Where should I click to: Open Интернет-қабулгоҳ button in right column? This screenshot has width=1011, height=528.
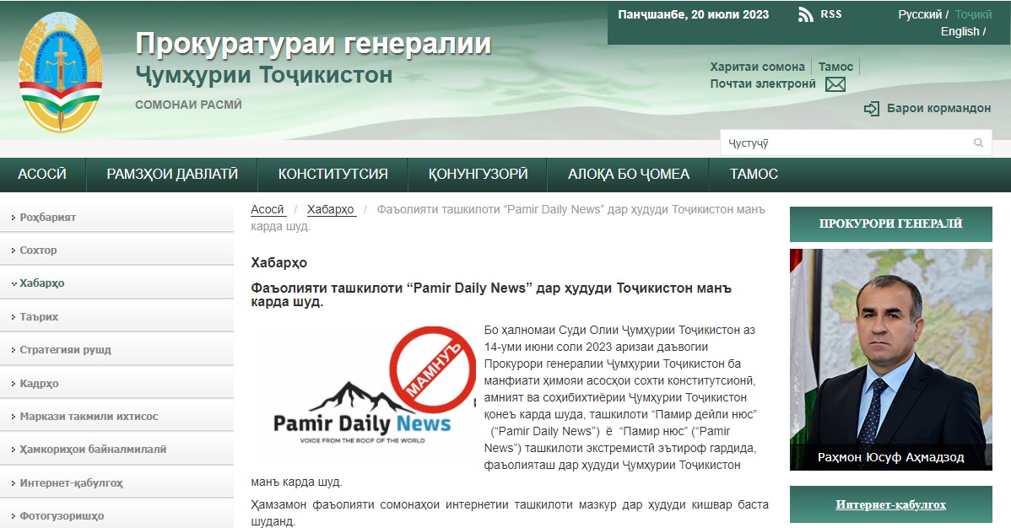point(890,504)
